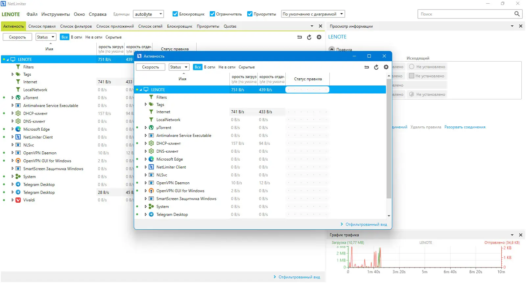This screenshot has width=526, height=283.
Task: Open gear settings in the floating Активность window
Action: click(386, 67)
